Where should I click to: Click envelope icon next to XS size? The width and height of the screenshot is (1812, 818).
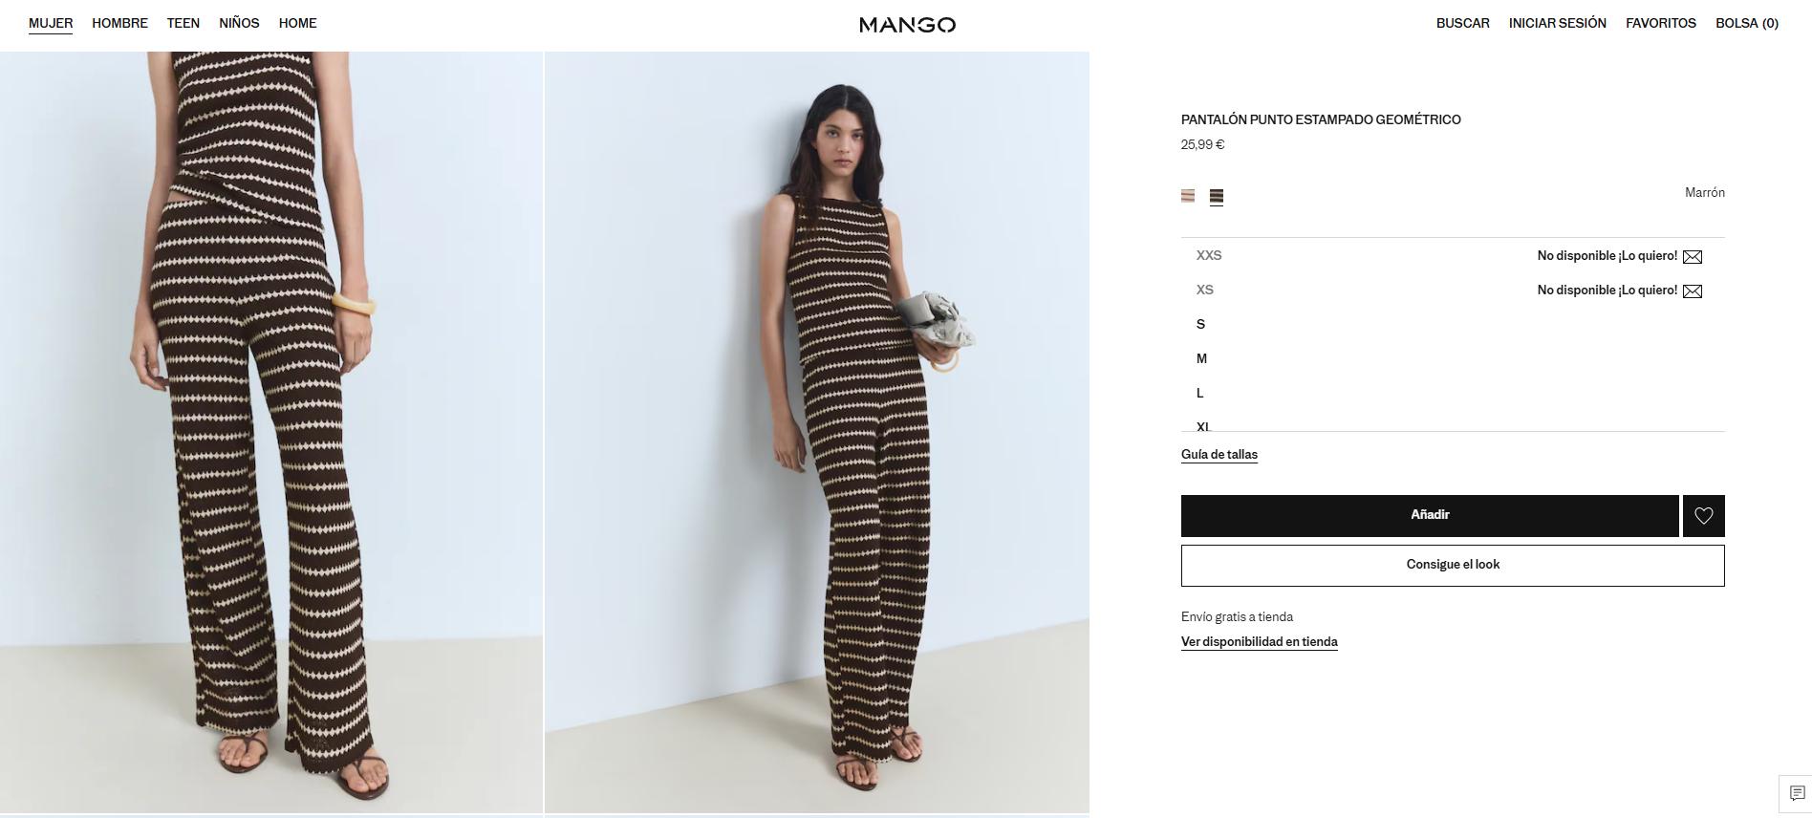(x=1692, y=291)
